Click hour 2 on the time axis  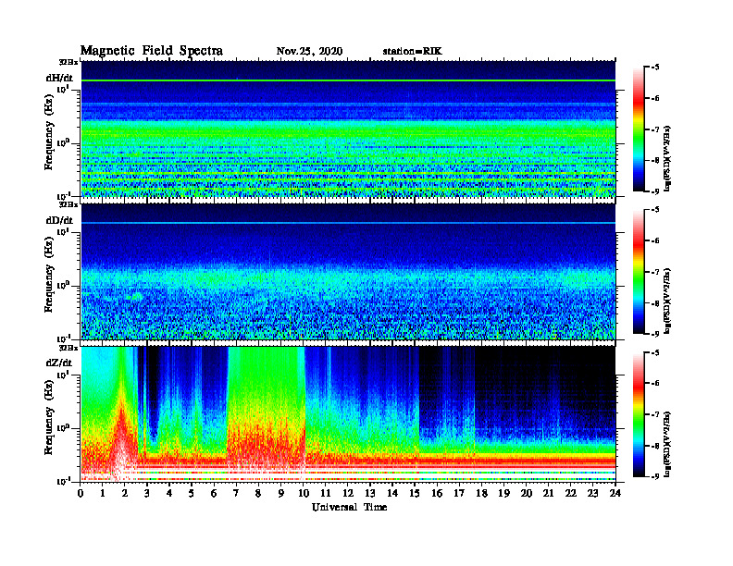pyautogui.click(x=125, y=493)
